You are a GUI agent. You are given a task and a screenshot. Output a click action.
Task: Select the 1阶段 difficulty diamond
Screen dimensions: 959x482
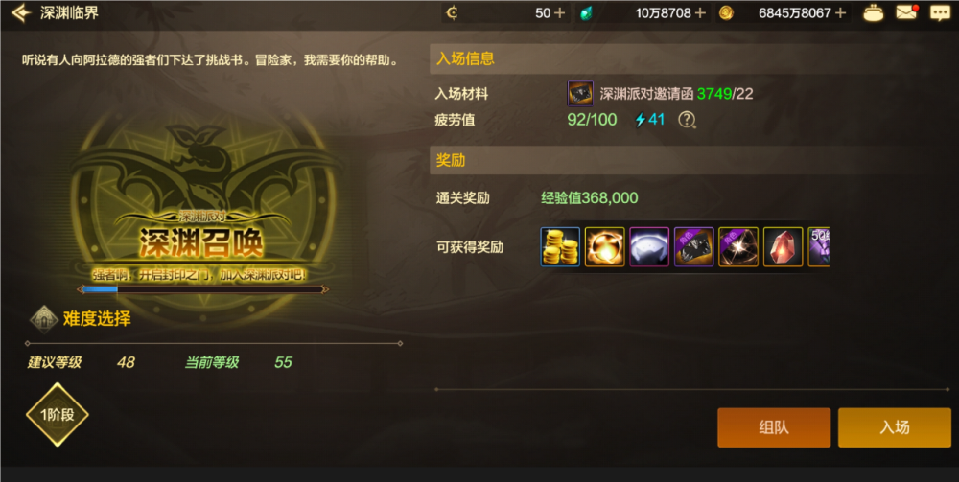[58, 415]
